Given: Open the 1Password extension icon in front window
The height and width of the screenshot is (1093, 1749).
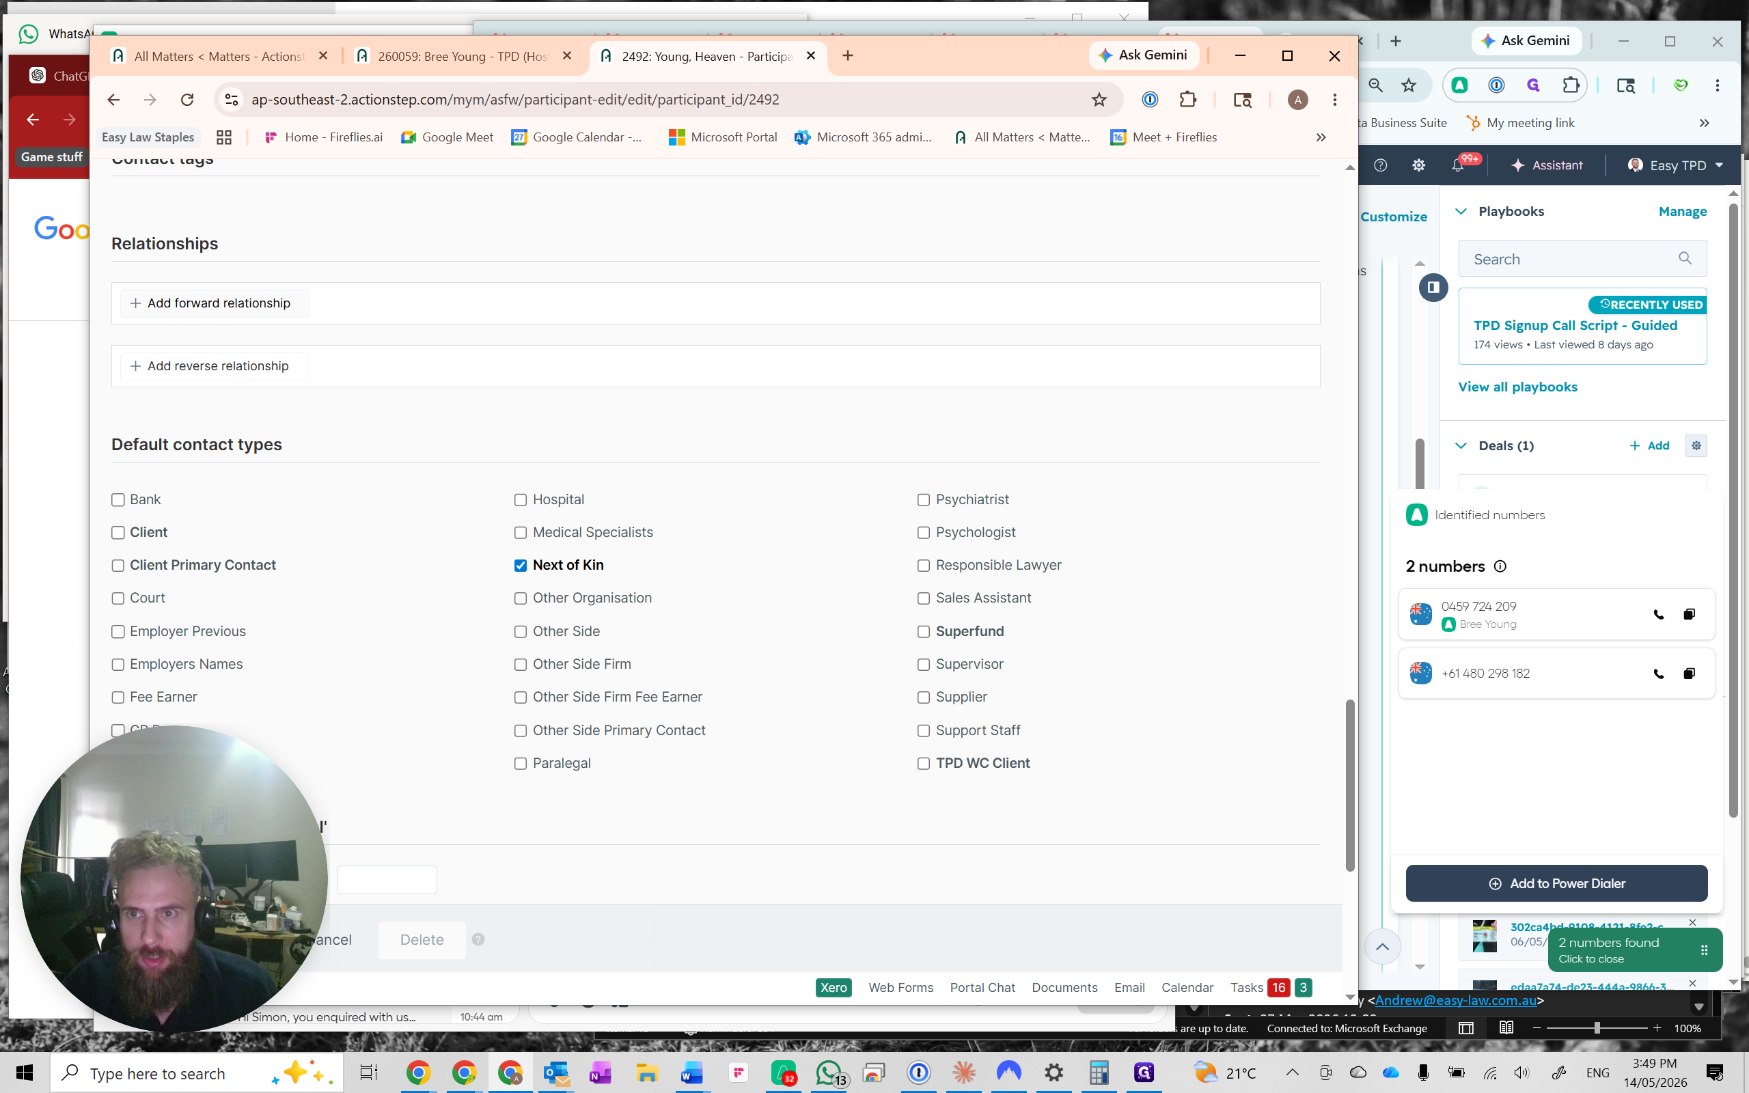Looking at the screenshot, I should (1150, 100).
